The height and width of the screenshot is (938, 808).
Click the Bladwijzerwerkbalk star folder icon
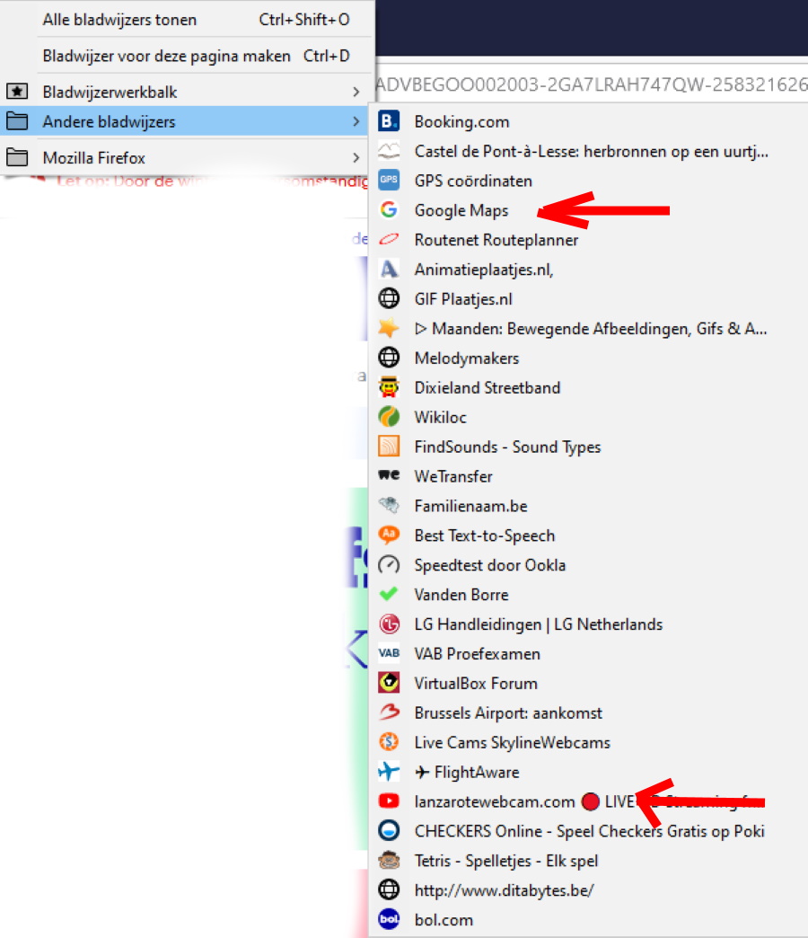[17, 92]
